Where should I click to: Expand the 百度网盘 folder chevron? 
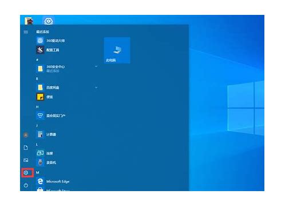click(x=96, y=88)
